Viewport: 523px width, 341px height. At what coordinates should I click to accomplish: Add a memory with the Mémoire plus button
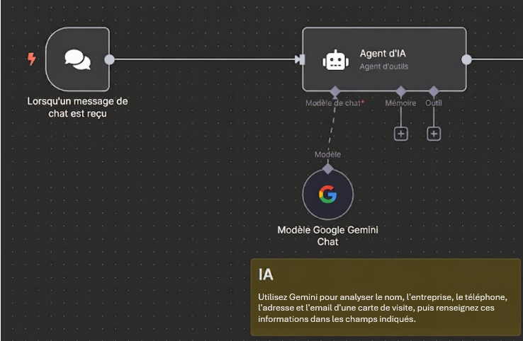click(x=401, y=134)
